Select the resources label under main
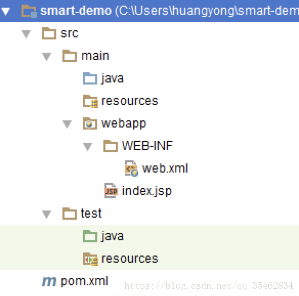 point(130,101)
